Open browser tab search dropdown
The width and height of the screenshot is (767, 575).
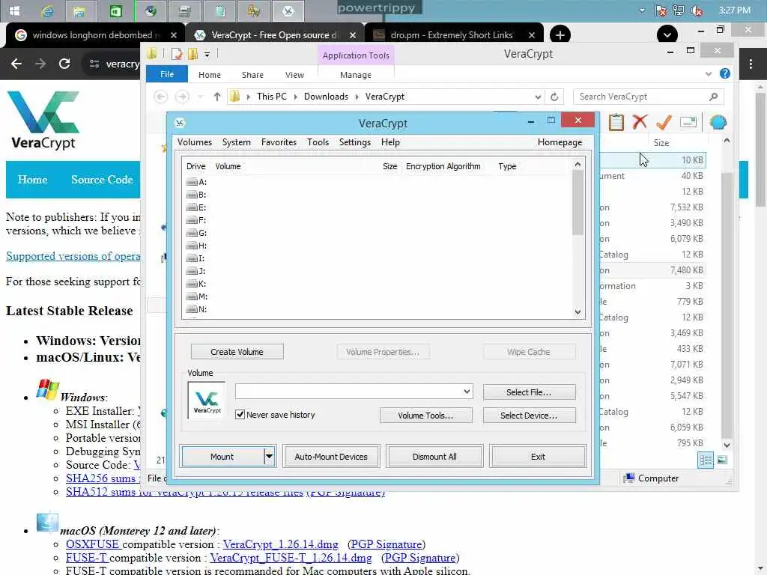pos(667,35)
